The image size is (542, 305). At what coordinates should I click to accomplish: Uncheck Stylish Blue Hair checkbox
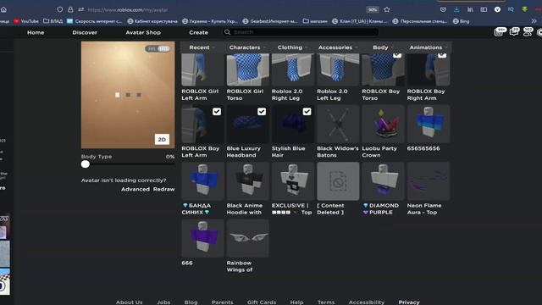(307, 111)
